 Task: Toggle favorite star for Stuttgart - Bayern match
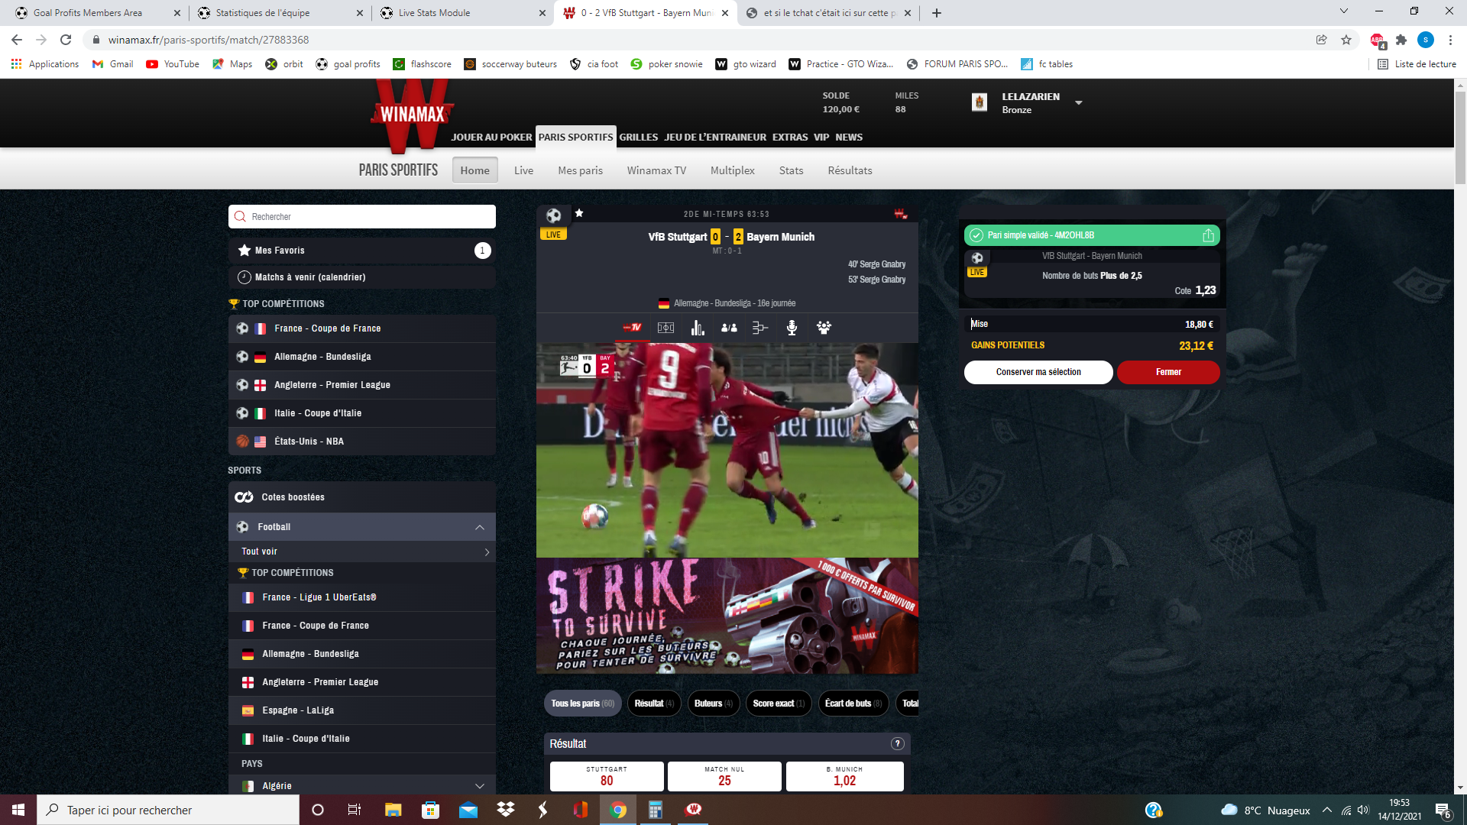(579, 213)
